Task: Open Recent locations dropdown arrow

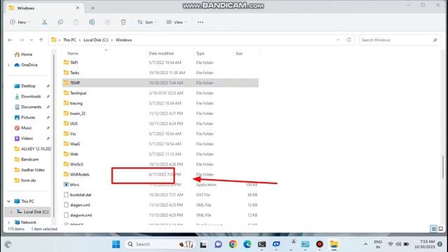Action: coord(31,40)
